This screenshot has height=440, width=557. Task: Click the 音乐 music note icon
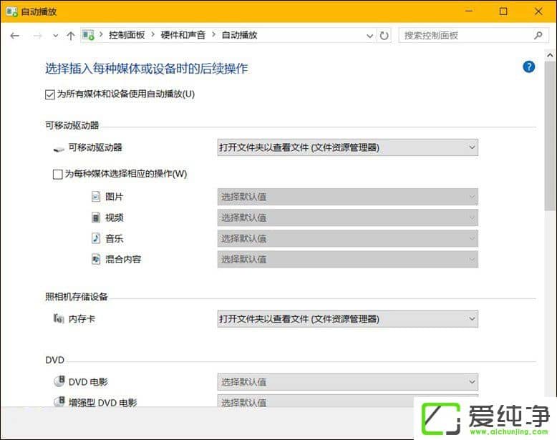coord(96,238)
